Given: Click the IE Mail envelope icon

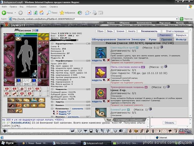Looking at the screenshot, I should point(87,13).
